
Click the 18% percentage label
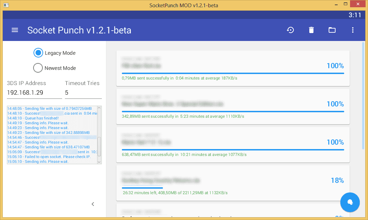point(337,180)
